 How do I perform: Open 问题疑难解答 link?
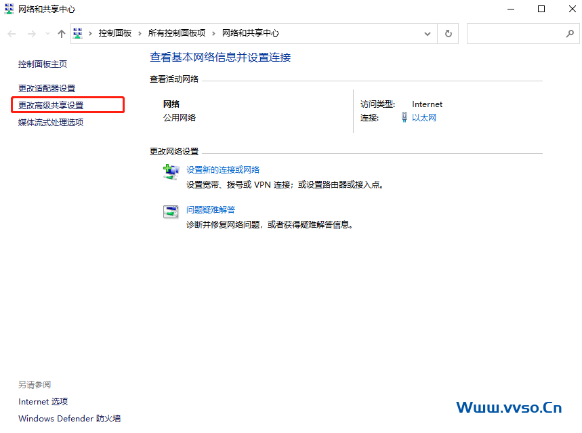[x=211, y=210]
